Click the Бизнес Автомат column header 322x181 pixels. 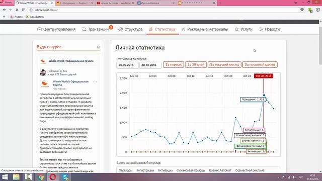click(x=220, y=170)
